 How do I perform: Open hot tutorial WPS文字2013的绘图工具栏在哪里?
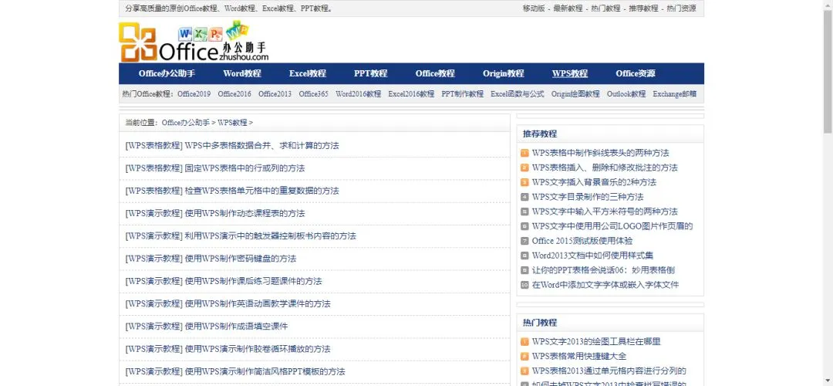click(596, 342)
